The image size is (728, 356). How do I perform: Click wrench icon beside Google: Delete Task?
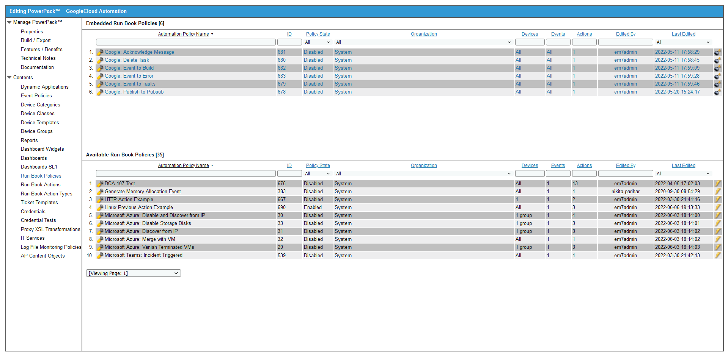tap(100, 60)
